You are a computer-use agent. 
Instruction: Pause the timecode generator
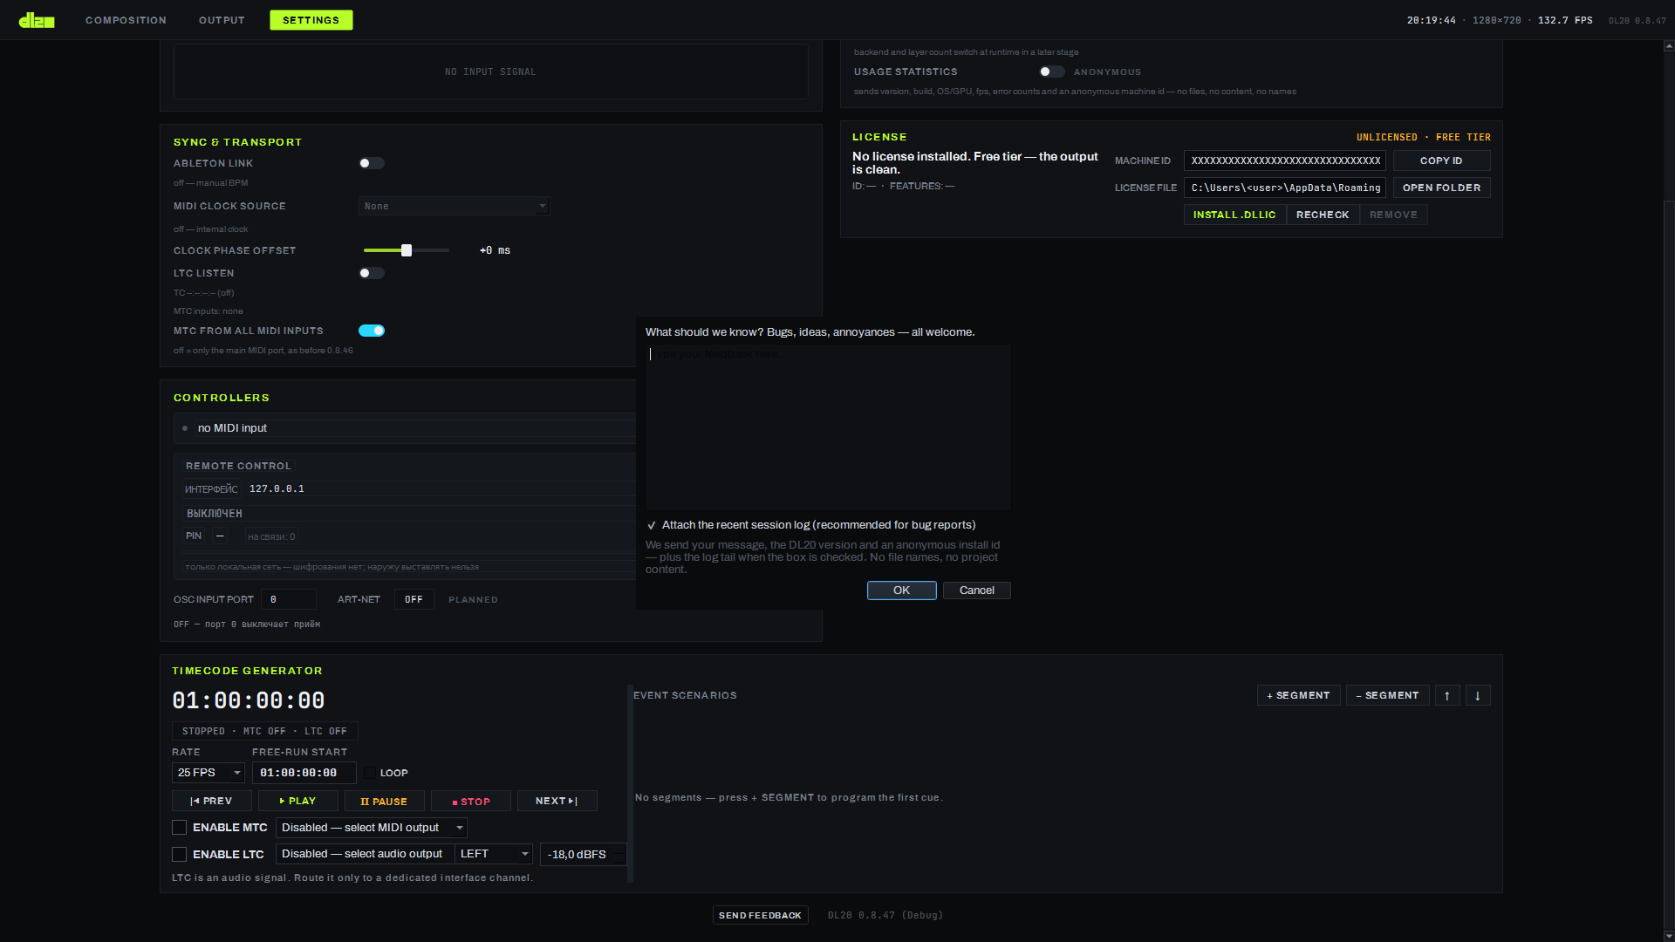coord(384,801)
